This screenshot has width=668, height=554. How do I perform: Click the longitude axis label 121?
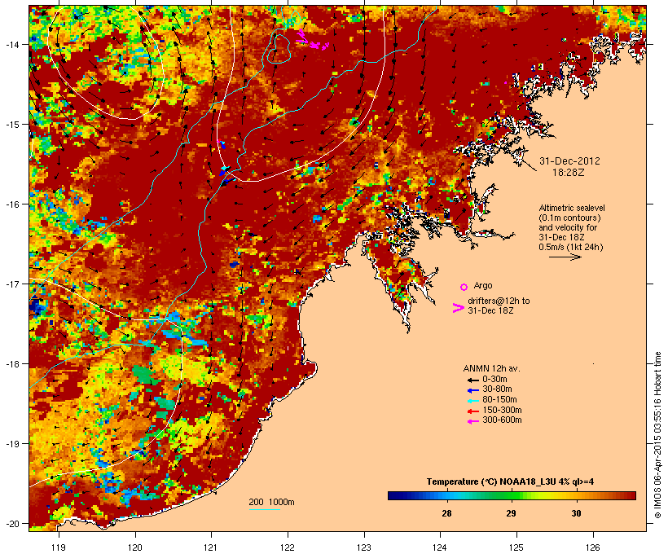point(211,547)
